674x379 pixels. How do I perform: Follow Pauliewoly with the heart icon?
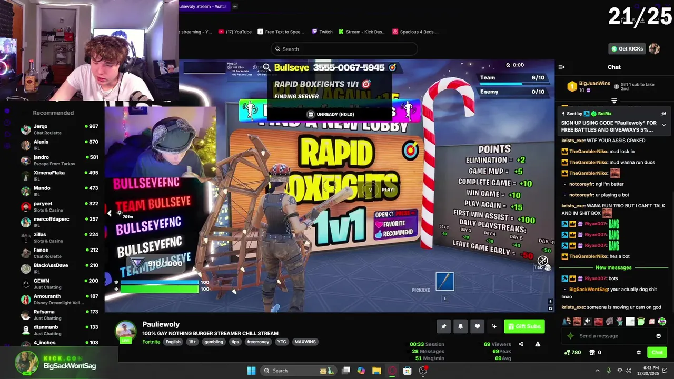click(x=477, y=326)
